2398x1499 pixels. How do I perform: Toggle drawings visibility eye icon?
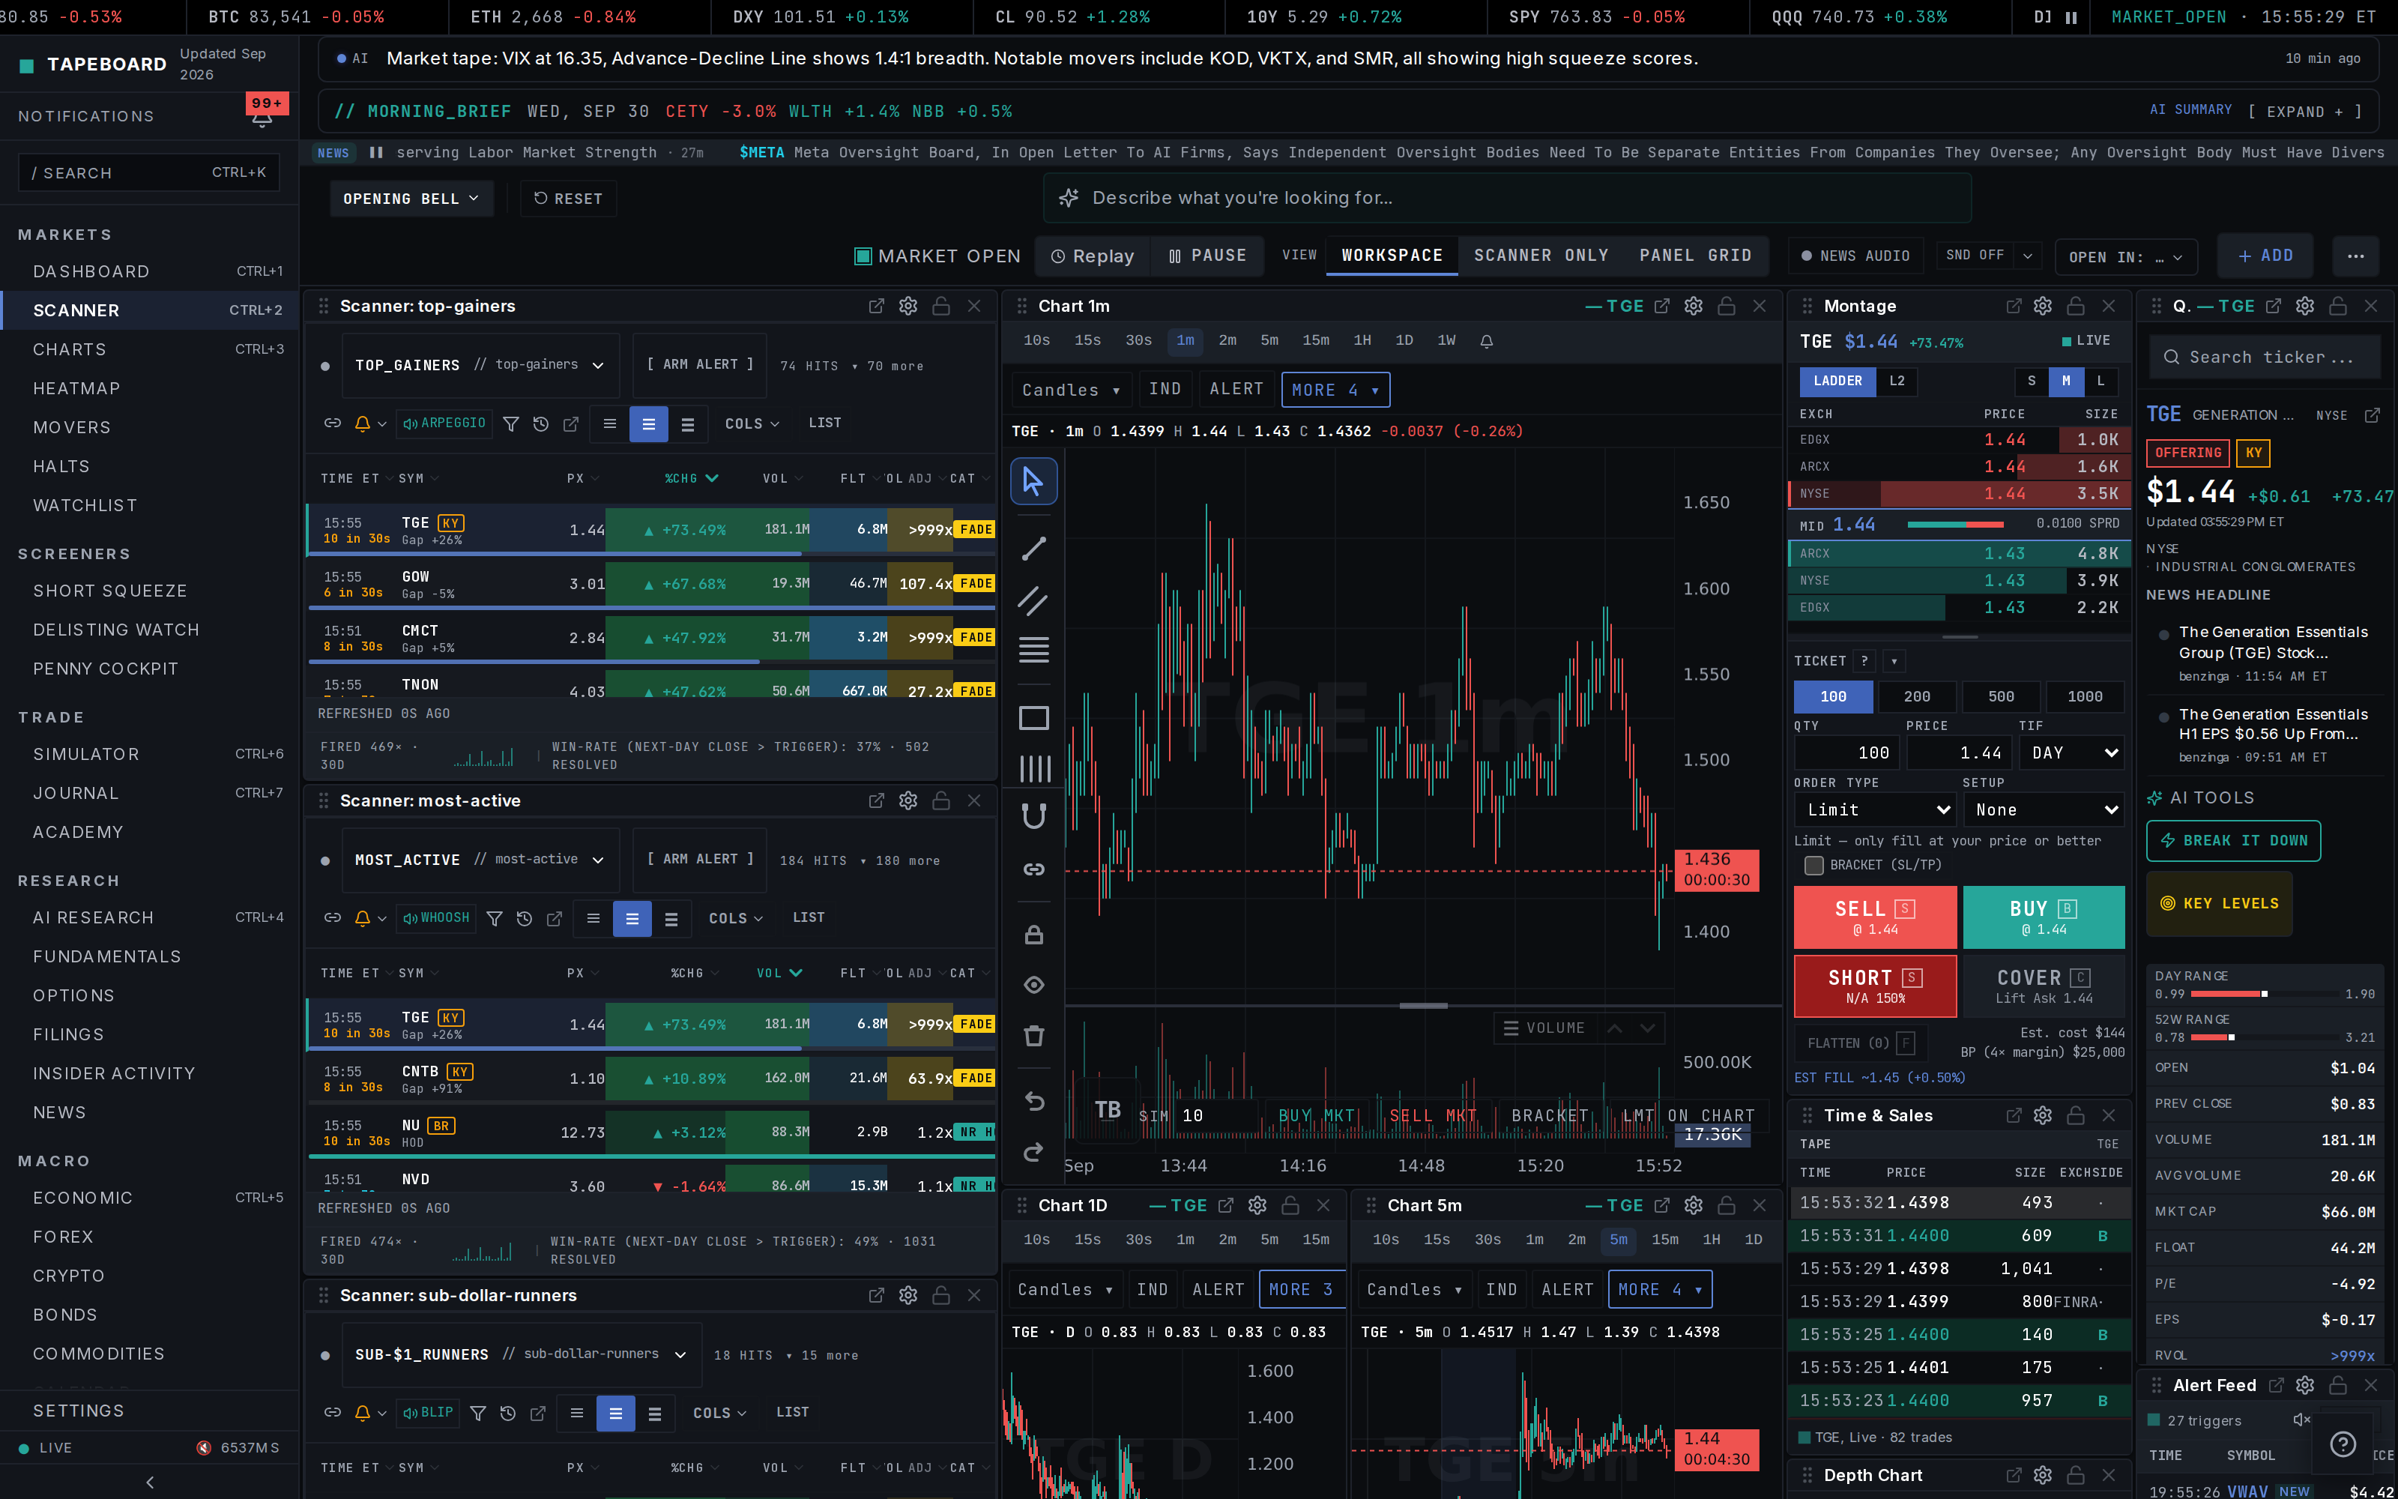click(1033, 984)
